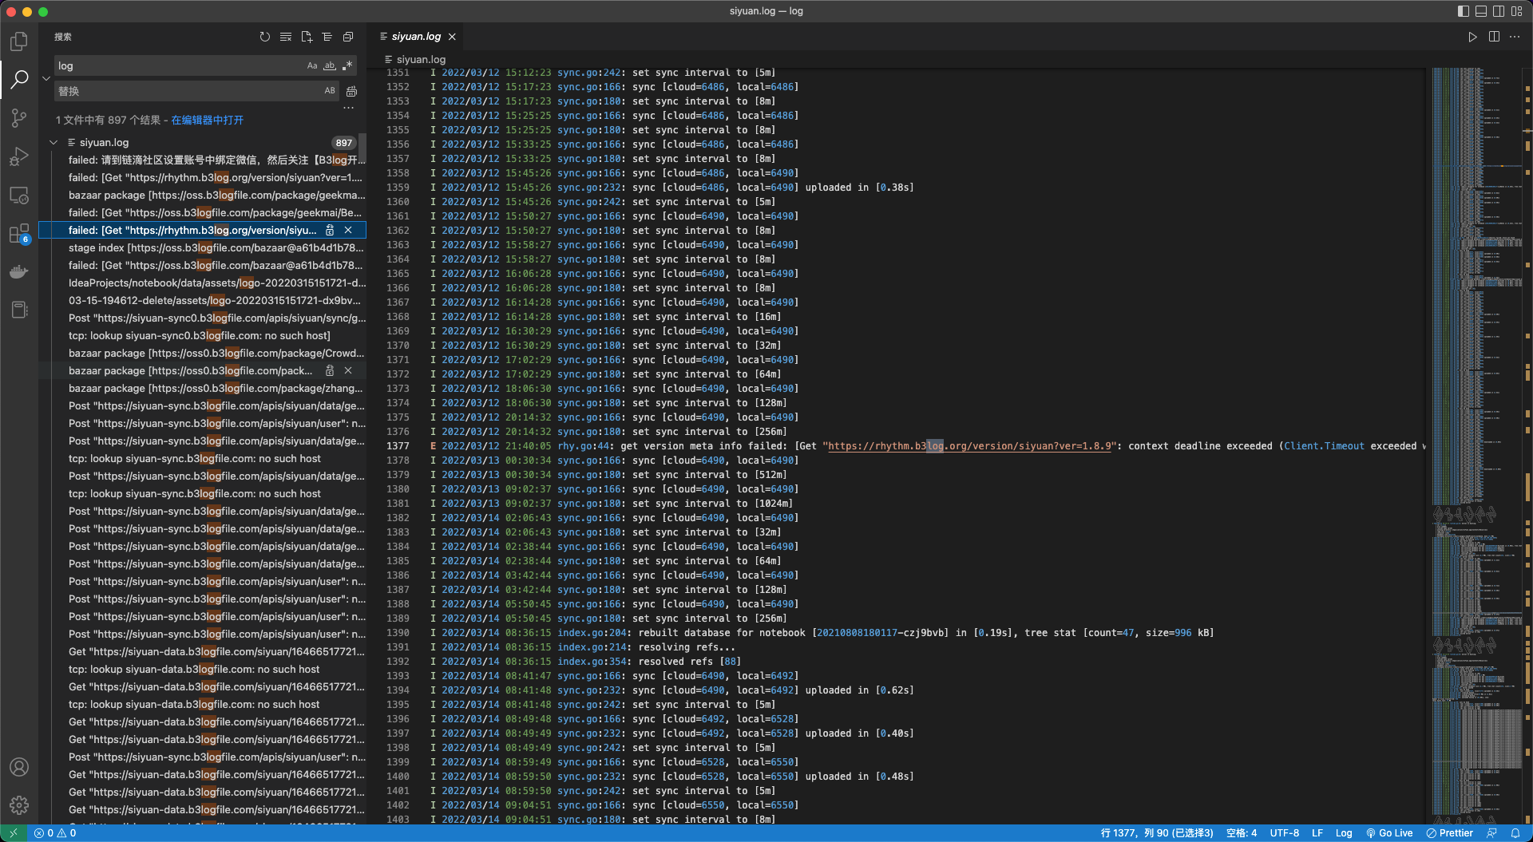Click the 在编辑器中打开 link
The image size is (1533, 842).
(208, 121)
